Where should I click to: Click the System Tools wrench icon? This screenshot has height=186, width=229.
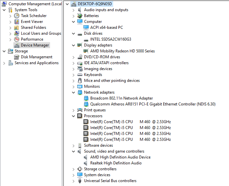[10, 10]
